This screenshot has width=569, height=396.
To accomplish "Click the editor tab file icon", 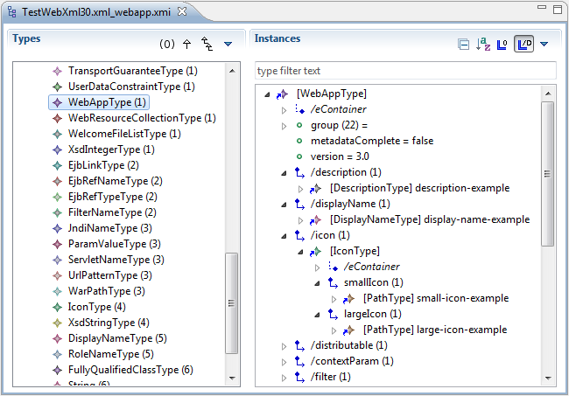I will pyautogui.click(x=12, y=12).
